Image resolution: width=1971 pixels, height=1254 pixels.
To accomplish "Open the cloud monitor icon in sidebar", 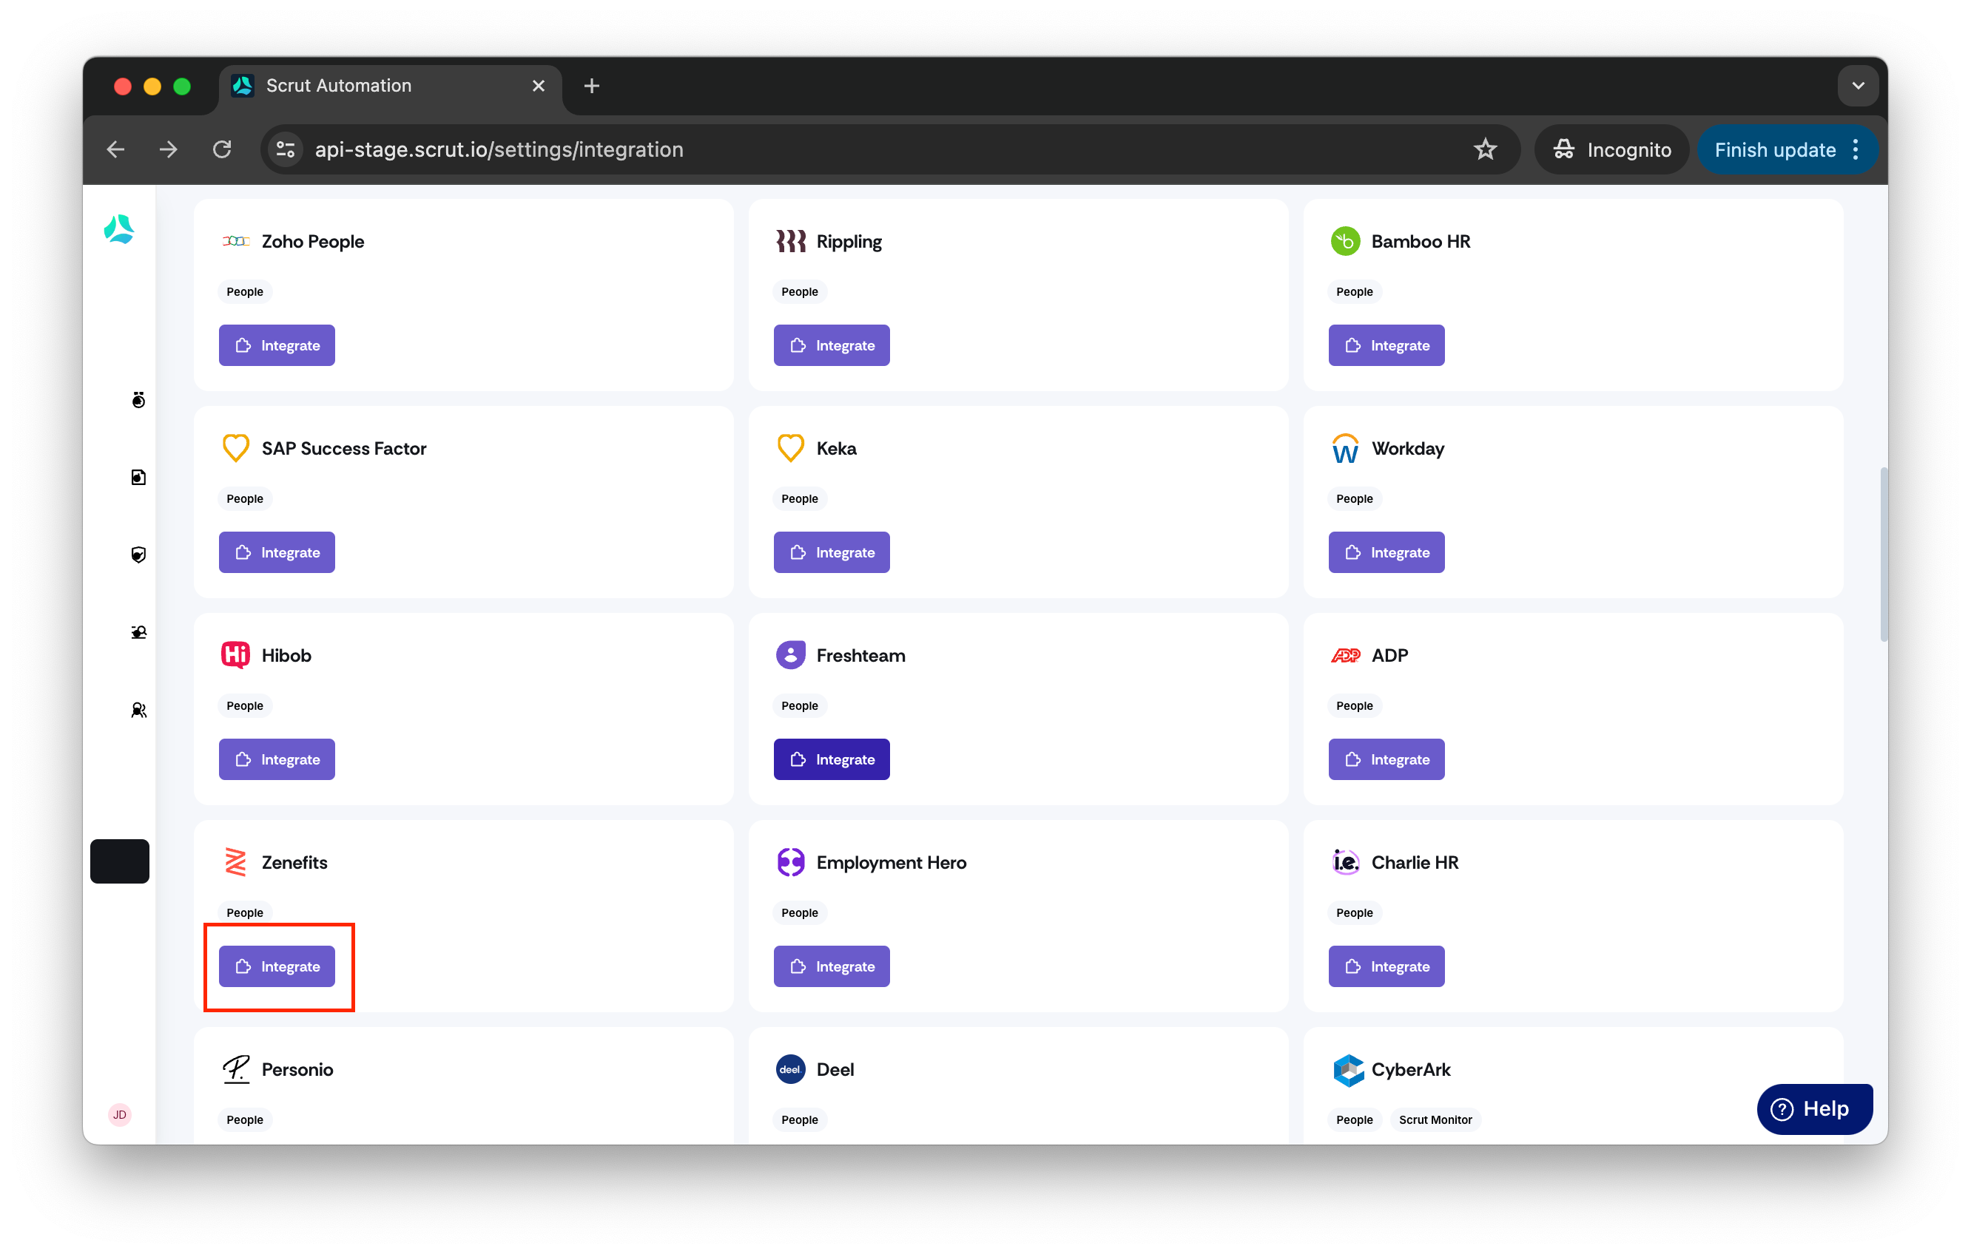I will coord(138,632).
